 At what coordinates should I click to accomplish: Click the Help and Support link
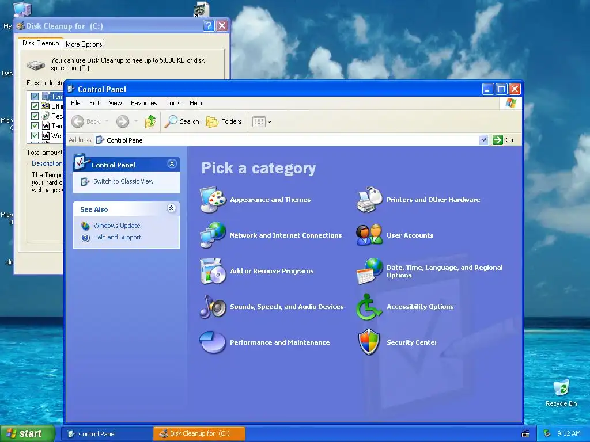[118, 237]
